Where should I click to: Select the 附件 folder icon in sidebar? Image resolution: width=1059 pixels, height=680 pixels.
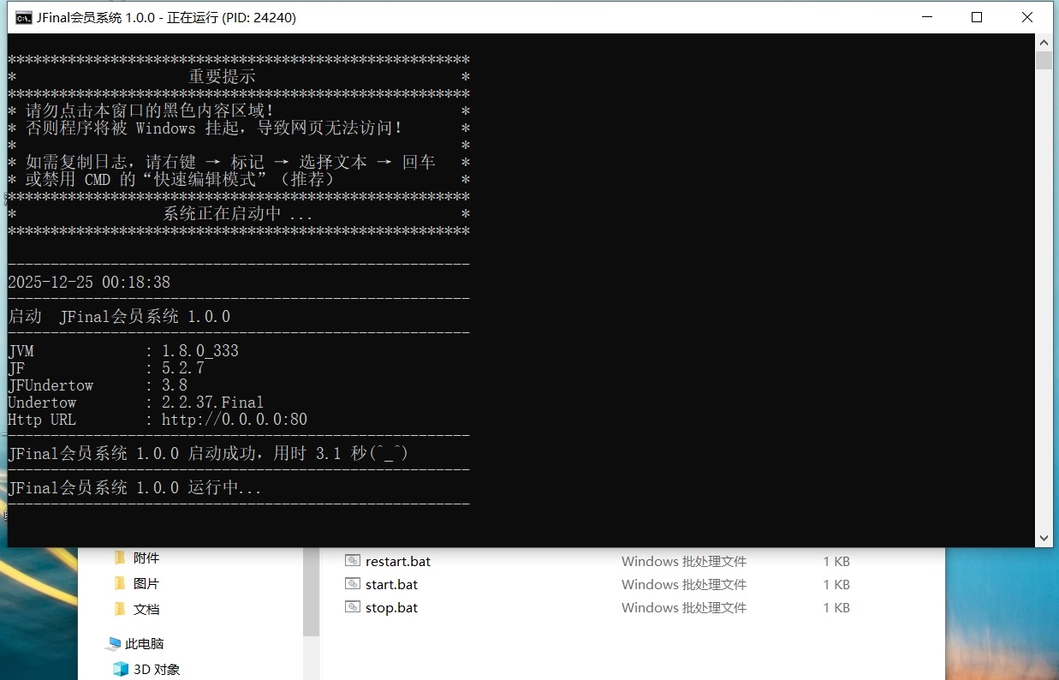[x=120, y=558]
